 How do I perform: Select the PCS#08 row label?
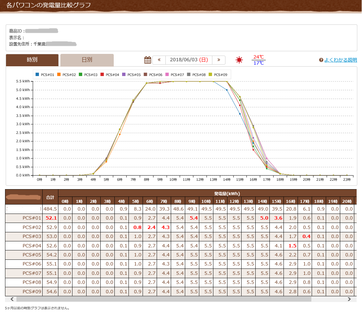click(32, 282)
